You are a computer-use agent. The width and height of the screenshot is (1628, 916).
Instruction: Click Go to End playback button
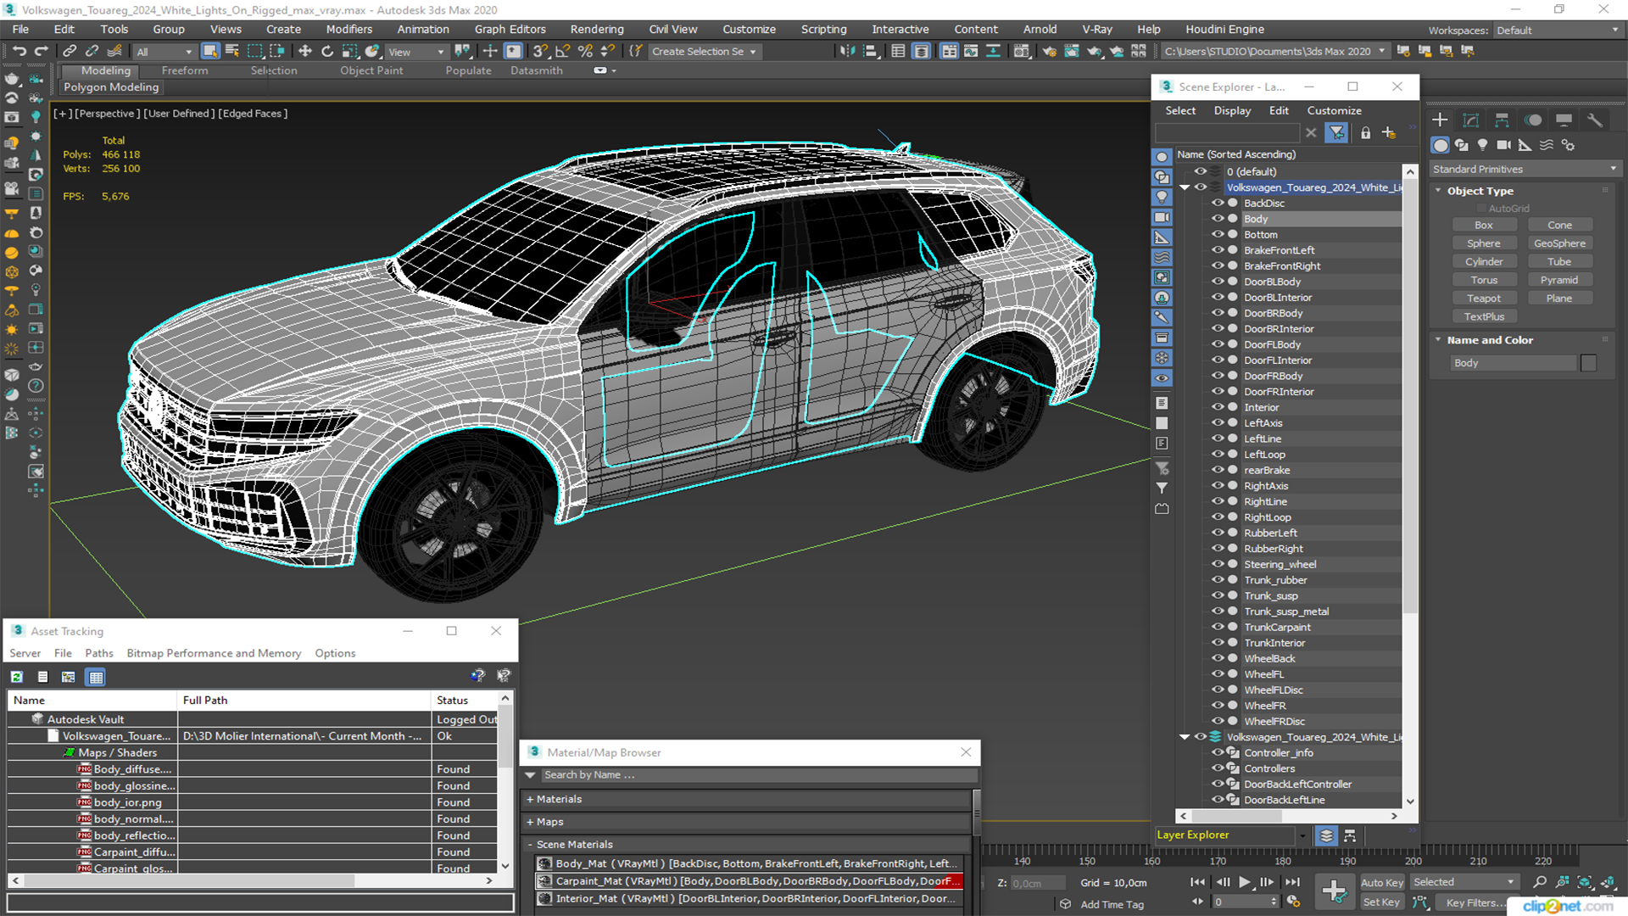[x=1292, y=882]
